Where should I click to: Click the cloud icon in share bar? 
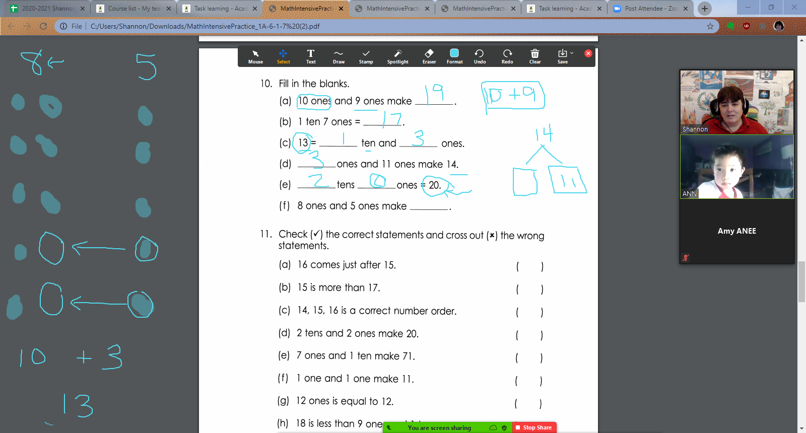click(493, 427)
